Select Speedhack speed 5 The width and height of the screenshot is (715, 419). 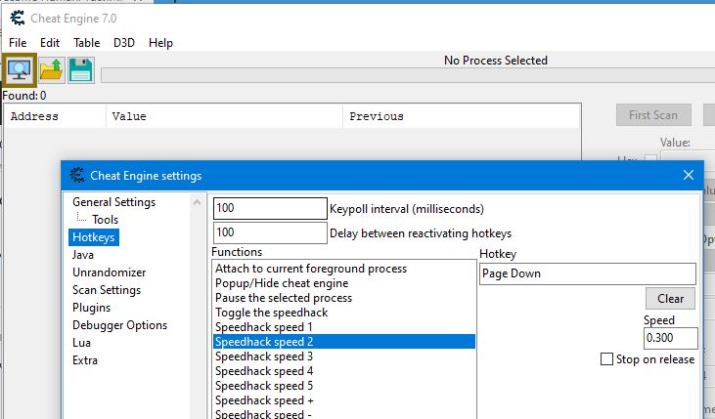point(344,386)
